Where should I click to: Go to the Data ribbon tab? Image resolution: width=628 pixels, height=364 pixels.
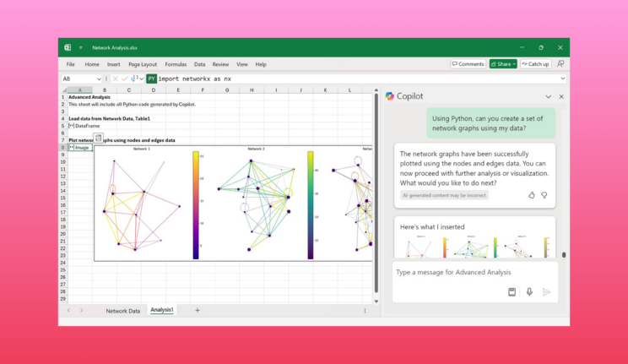click(x=199, y=64)
